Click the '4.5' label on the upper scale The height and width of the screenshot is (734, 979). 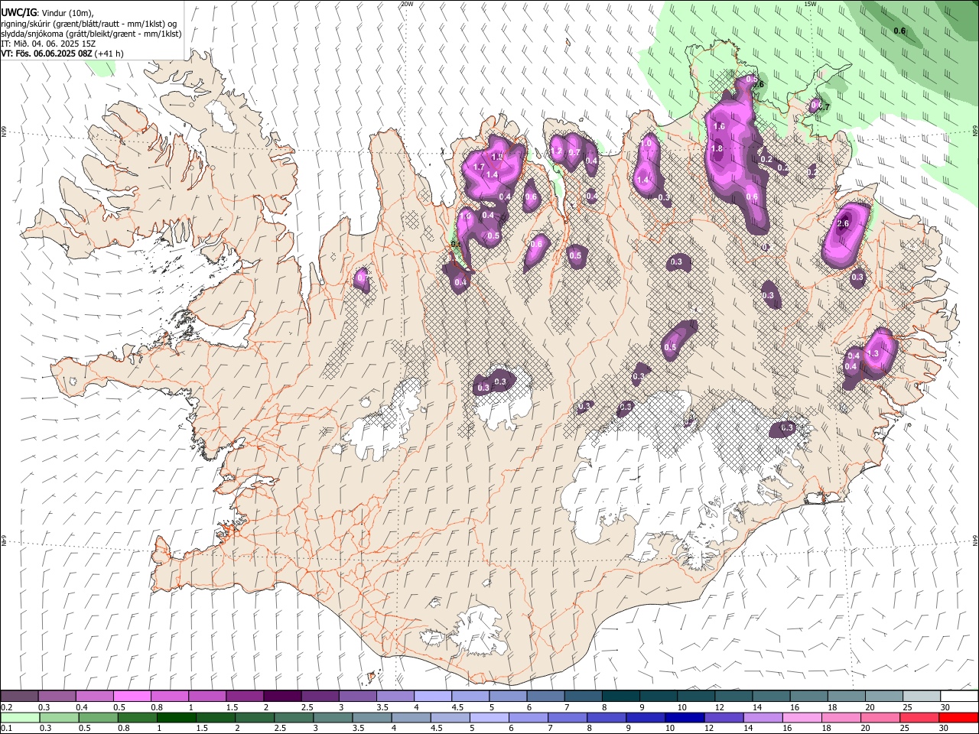[457, 707]
